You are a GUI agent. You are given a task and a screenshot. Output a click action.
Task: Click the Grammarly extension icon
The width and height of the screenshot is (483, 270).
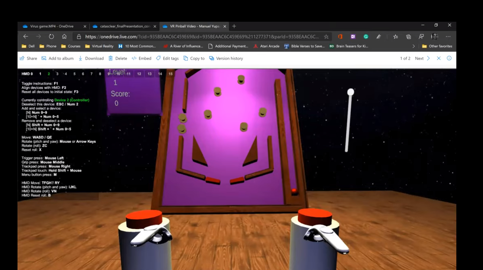[x=366, y=37]
